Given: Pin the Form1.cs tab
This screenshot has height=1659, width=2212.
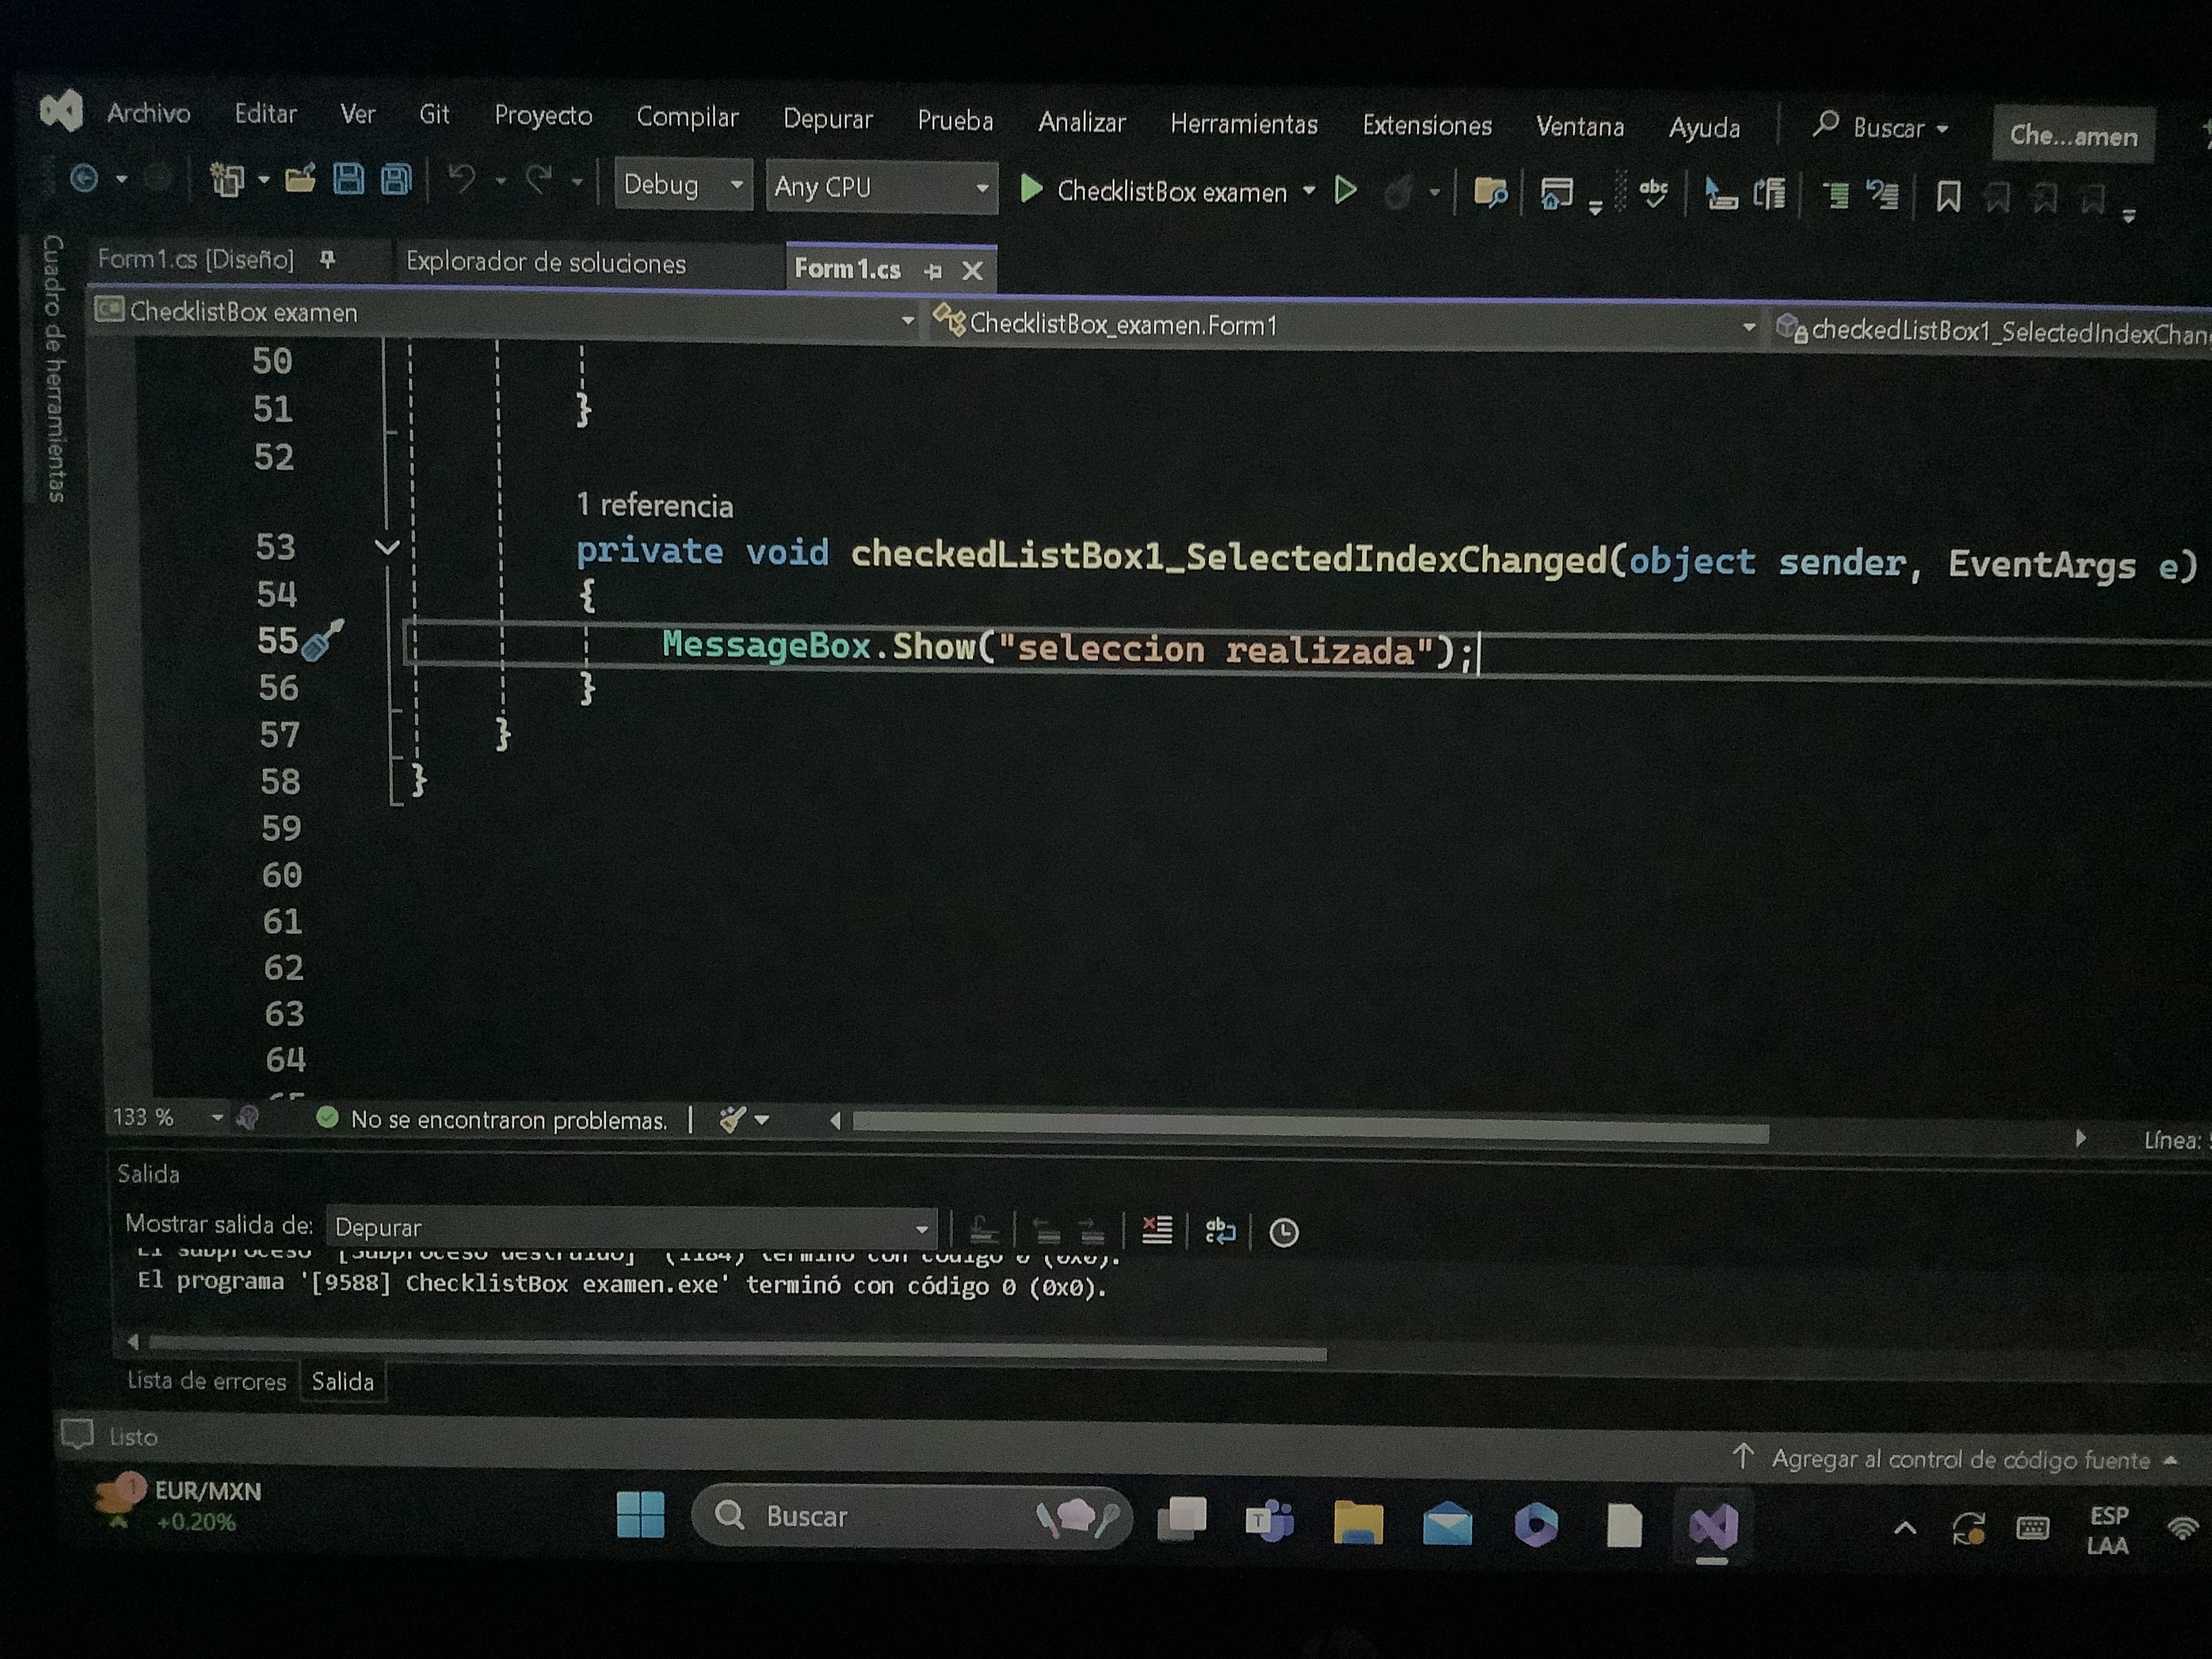Looking at the screenshot, I should click(x=933, y=271).
